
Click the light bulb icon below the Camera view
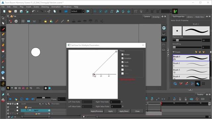click(8, 88)
